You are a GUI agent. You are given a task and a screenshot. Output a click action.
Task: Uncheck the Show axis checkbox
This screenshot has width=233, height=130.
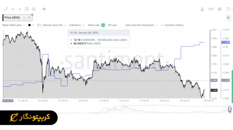[103, 25]
